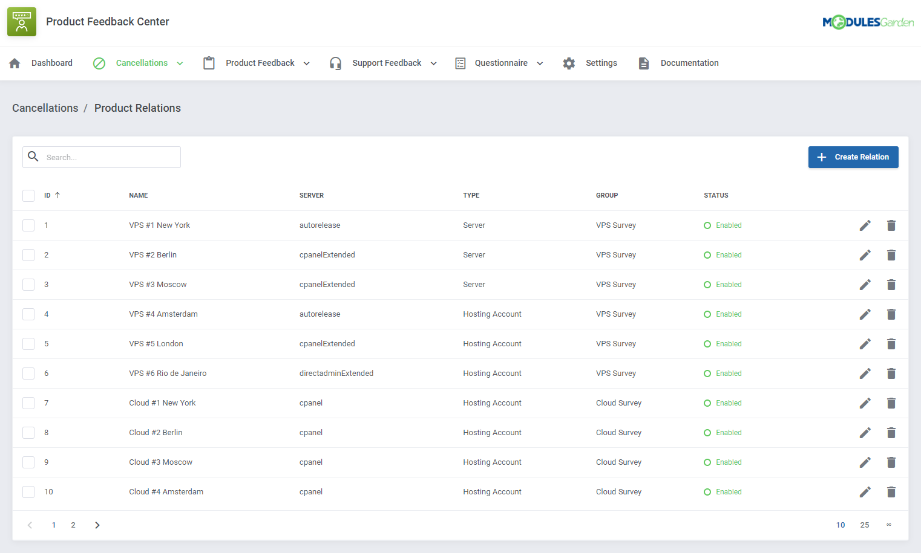Expand the Cancellations dropdown menu

pos(180,62)
